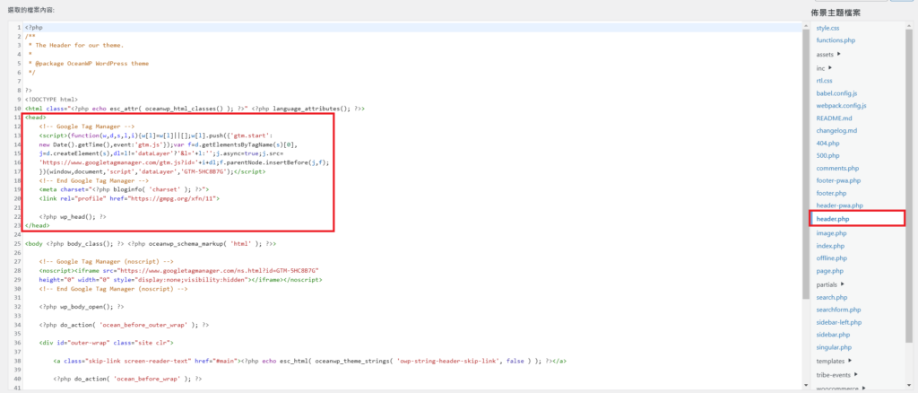Click the 'ocean_before_outer_wrap' do_action line

point(124,325)
